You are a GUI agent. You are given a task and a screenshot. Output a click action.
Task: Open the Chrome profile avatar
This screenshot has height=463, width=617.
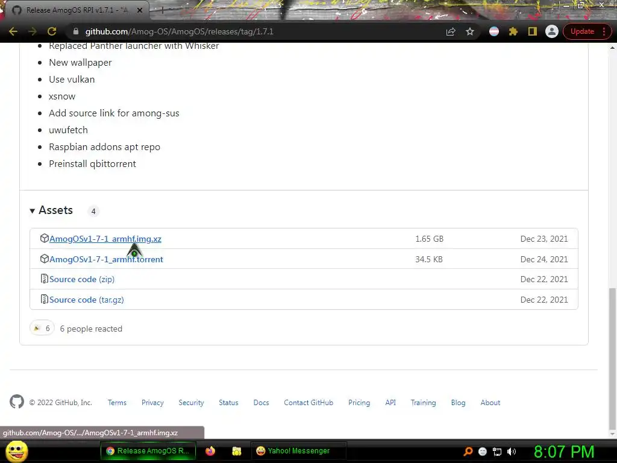tap(552, 31)
